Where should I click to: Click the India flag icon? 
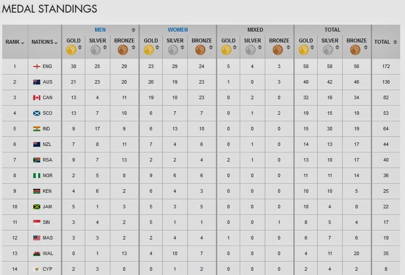point(37,129)
